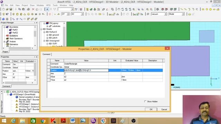Open the Modeler menu
This screenshot has width=221, height=124.
pyautogui.click(x=40, y=5)
